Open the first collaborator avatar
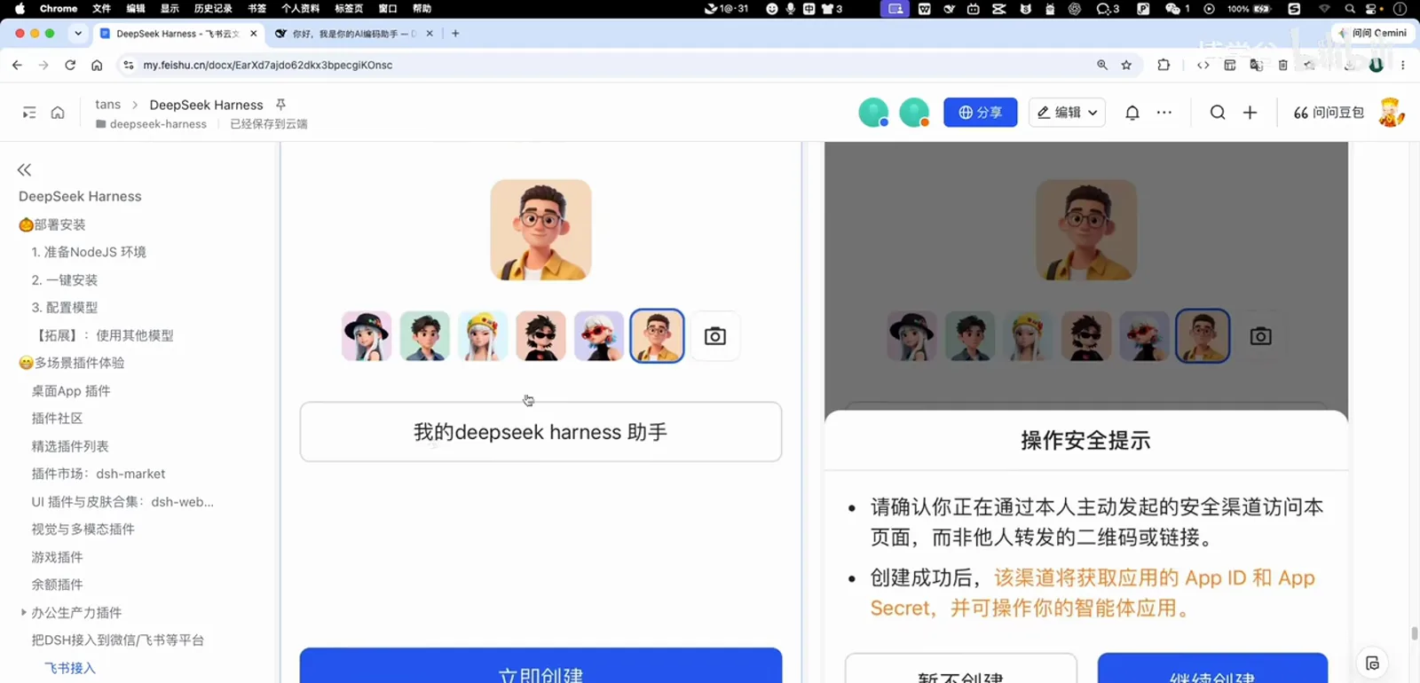Screen dimensions: 1420x683 coord(874,113)
